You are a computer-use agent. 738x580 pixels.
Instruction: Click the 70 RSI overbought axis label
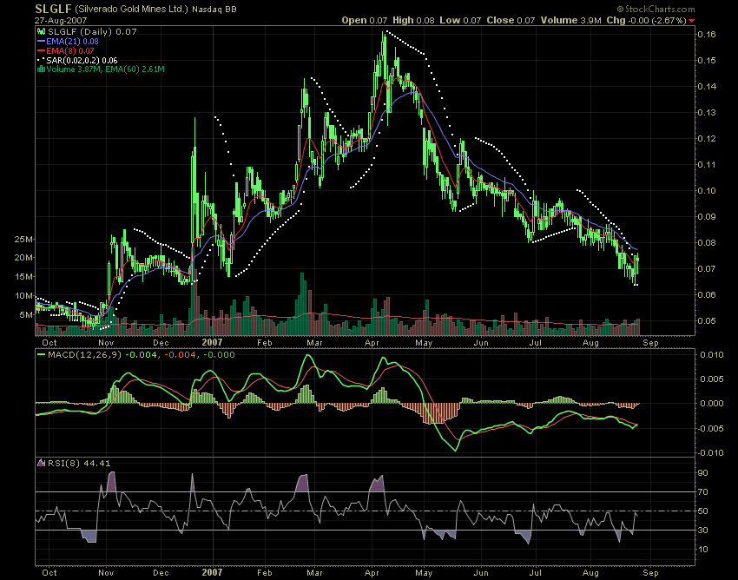[x=702, y=492]
